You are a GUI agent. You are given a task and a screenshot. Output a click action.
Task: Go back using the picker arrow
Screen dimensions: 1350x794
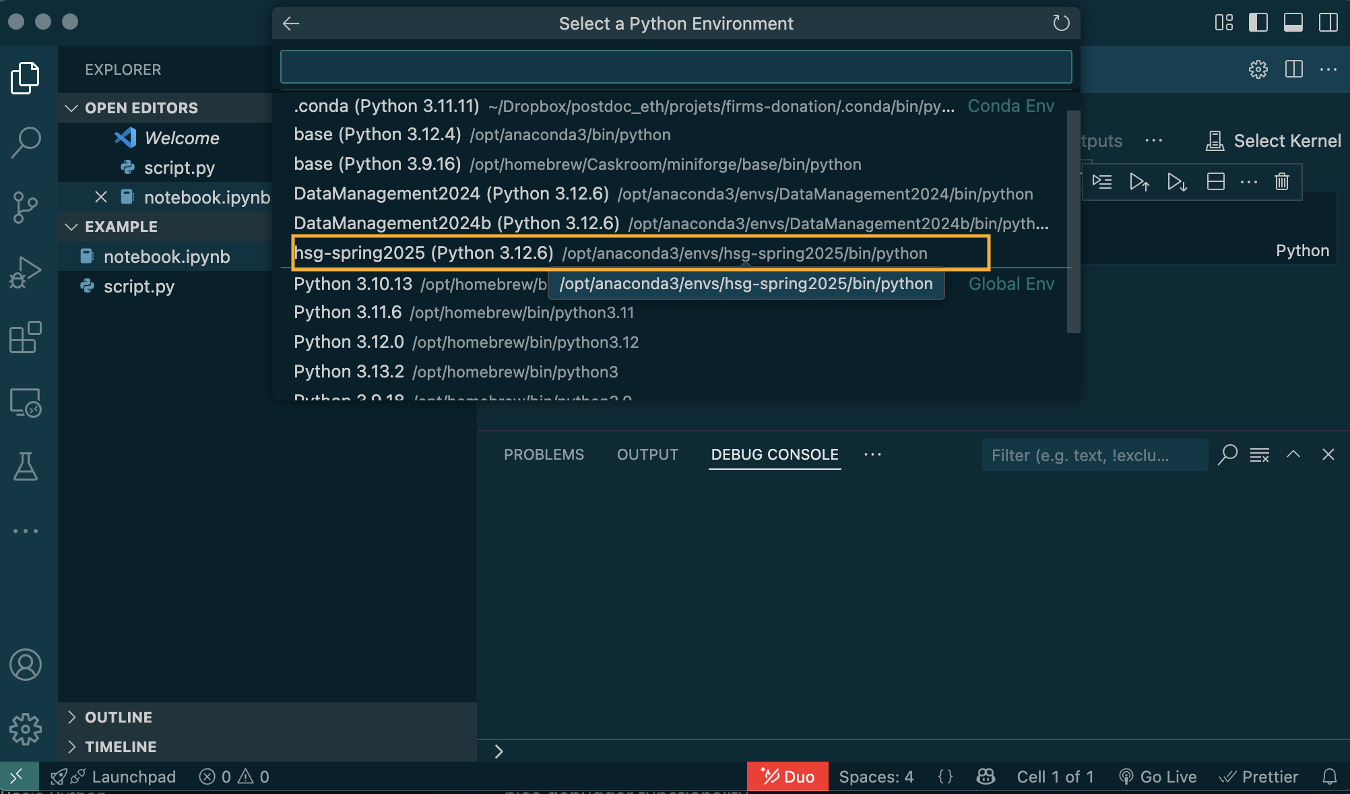[291, 24]
